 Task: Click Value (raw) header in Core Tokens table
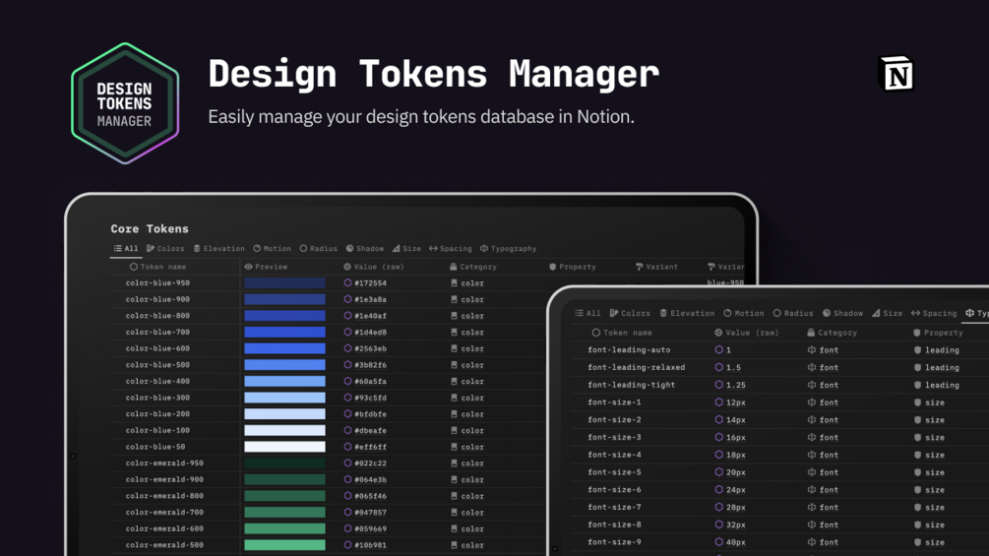tap(373, 267)
